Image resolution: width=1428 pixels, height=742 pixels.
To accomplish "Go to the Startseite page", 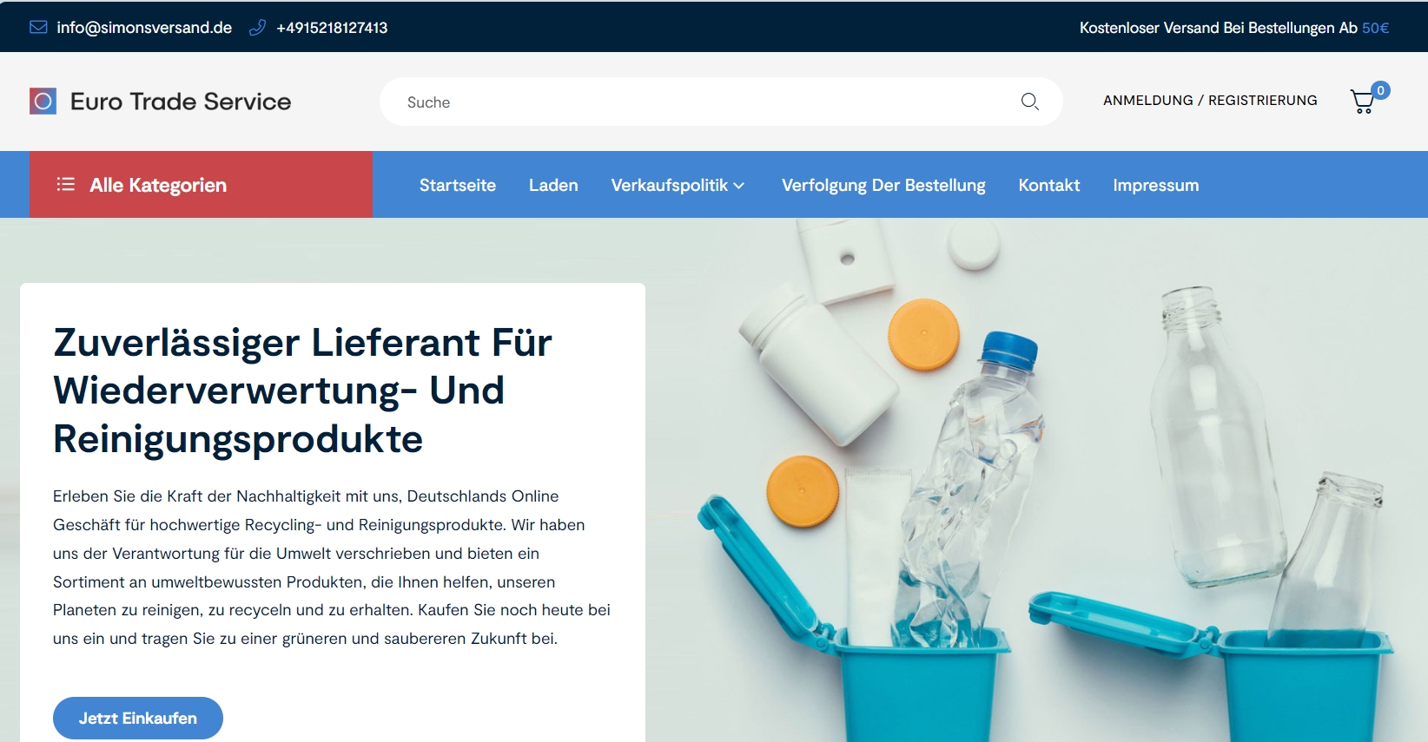I will (458, 185).
